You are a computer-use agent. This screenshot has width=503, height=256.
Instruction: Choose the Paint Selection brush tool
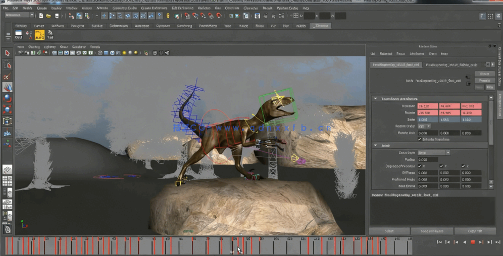[x=7, y=76]
